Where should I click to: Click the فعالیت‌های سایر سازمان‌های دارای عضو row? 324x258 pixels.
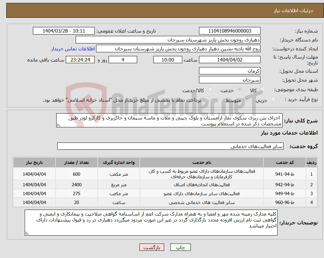pyautogui.click(x=165, y=193)
